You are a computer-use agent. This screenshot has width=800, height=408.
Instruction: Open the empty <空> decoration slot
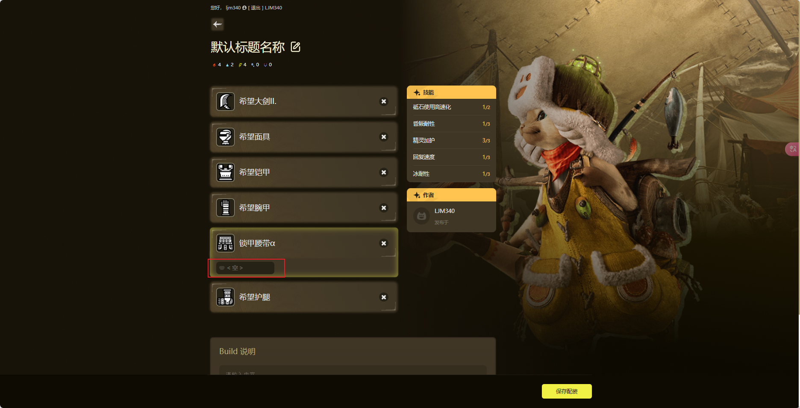point(245,268)
